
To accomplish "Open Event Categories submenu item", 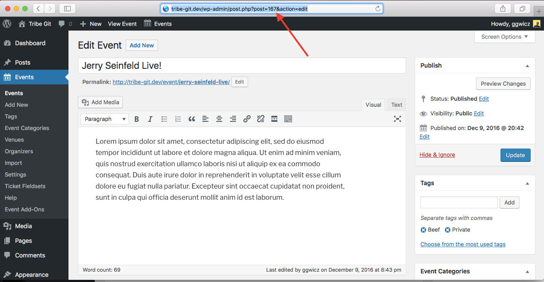I will click(x=27, y=128).
